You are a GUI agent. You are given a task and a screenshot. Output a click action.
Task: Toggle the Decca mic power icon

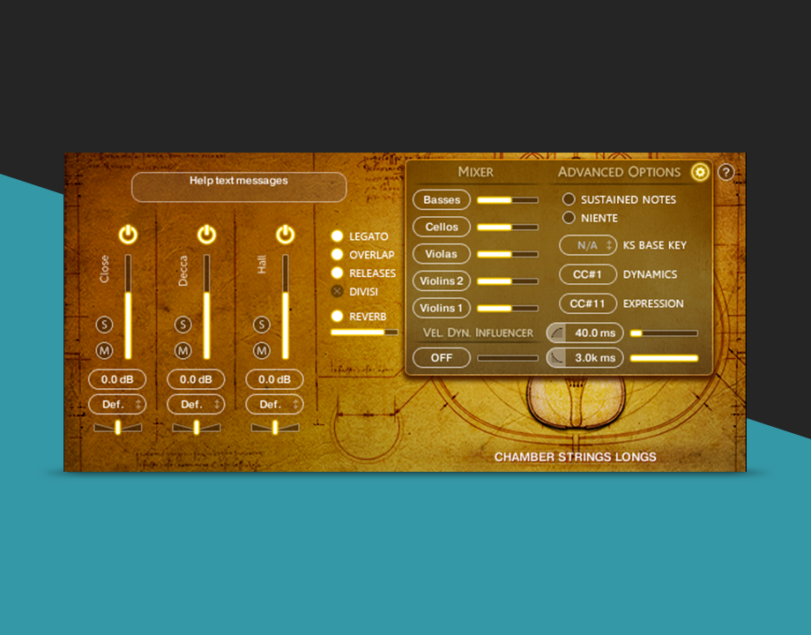(206, 235)
